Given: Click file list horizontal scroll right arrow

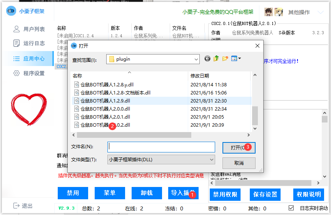Looking at the screenshot, I should pos(249,135).
